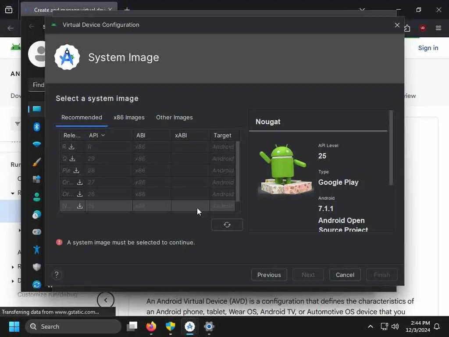Open the clock showing 2:44 PM
This screenshot has width=449, height=337.
pos(418,326)
